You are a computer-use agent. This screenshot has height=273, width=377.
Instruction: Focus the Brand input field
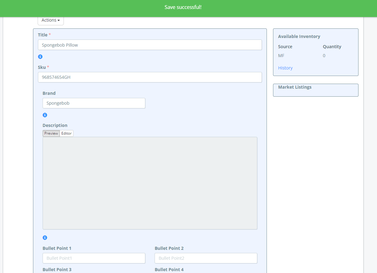coord(94,103)
